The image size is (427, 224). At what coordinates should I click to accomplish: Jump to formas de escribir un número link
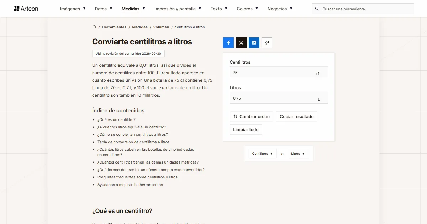151,170
